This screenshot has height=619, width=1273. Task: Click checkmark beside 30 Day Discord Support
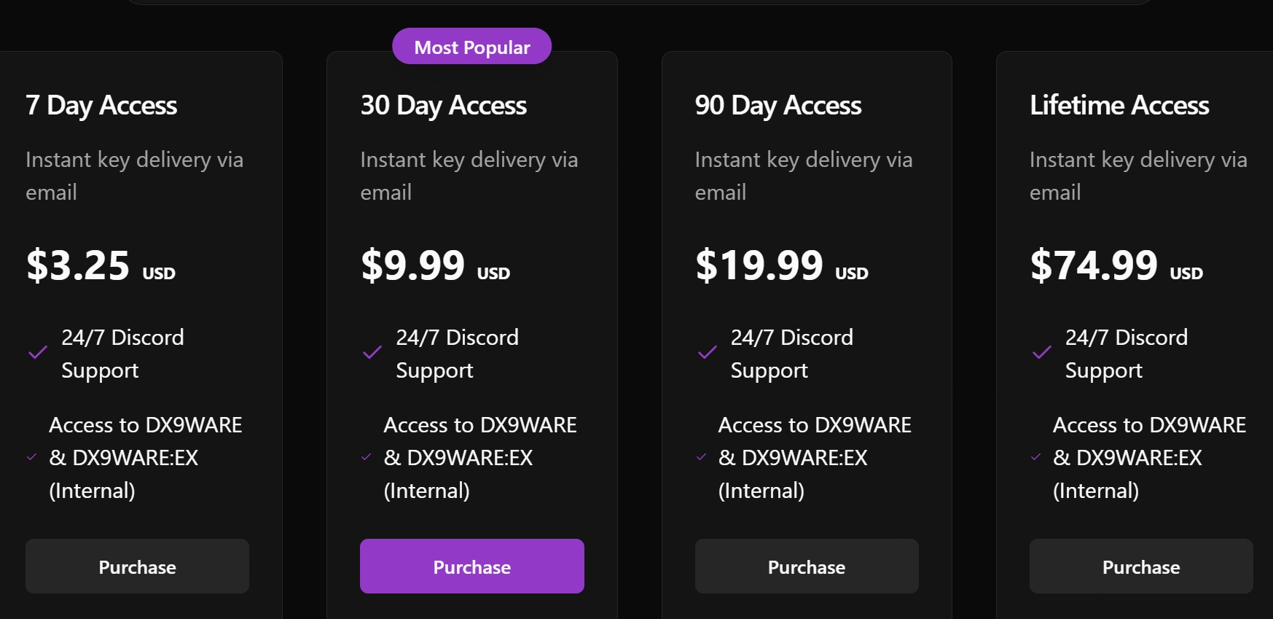[x=372, y=353]
